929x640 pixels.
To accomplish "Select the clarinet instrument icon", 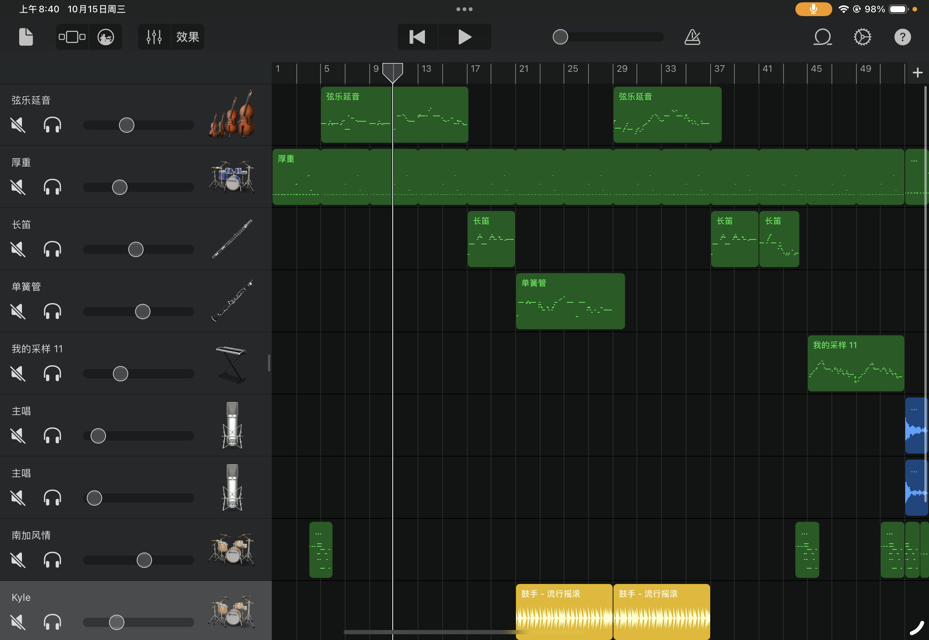I will pos(232,301).
